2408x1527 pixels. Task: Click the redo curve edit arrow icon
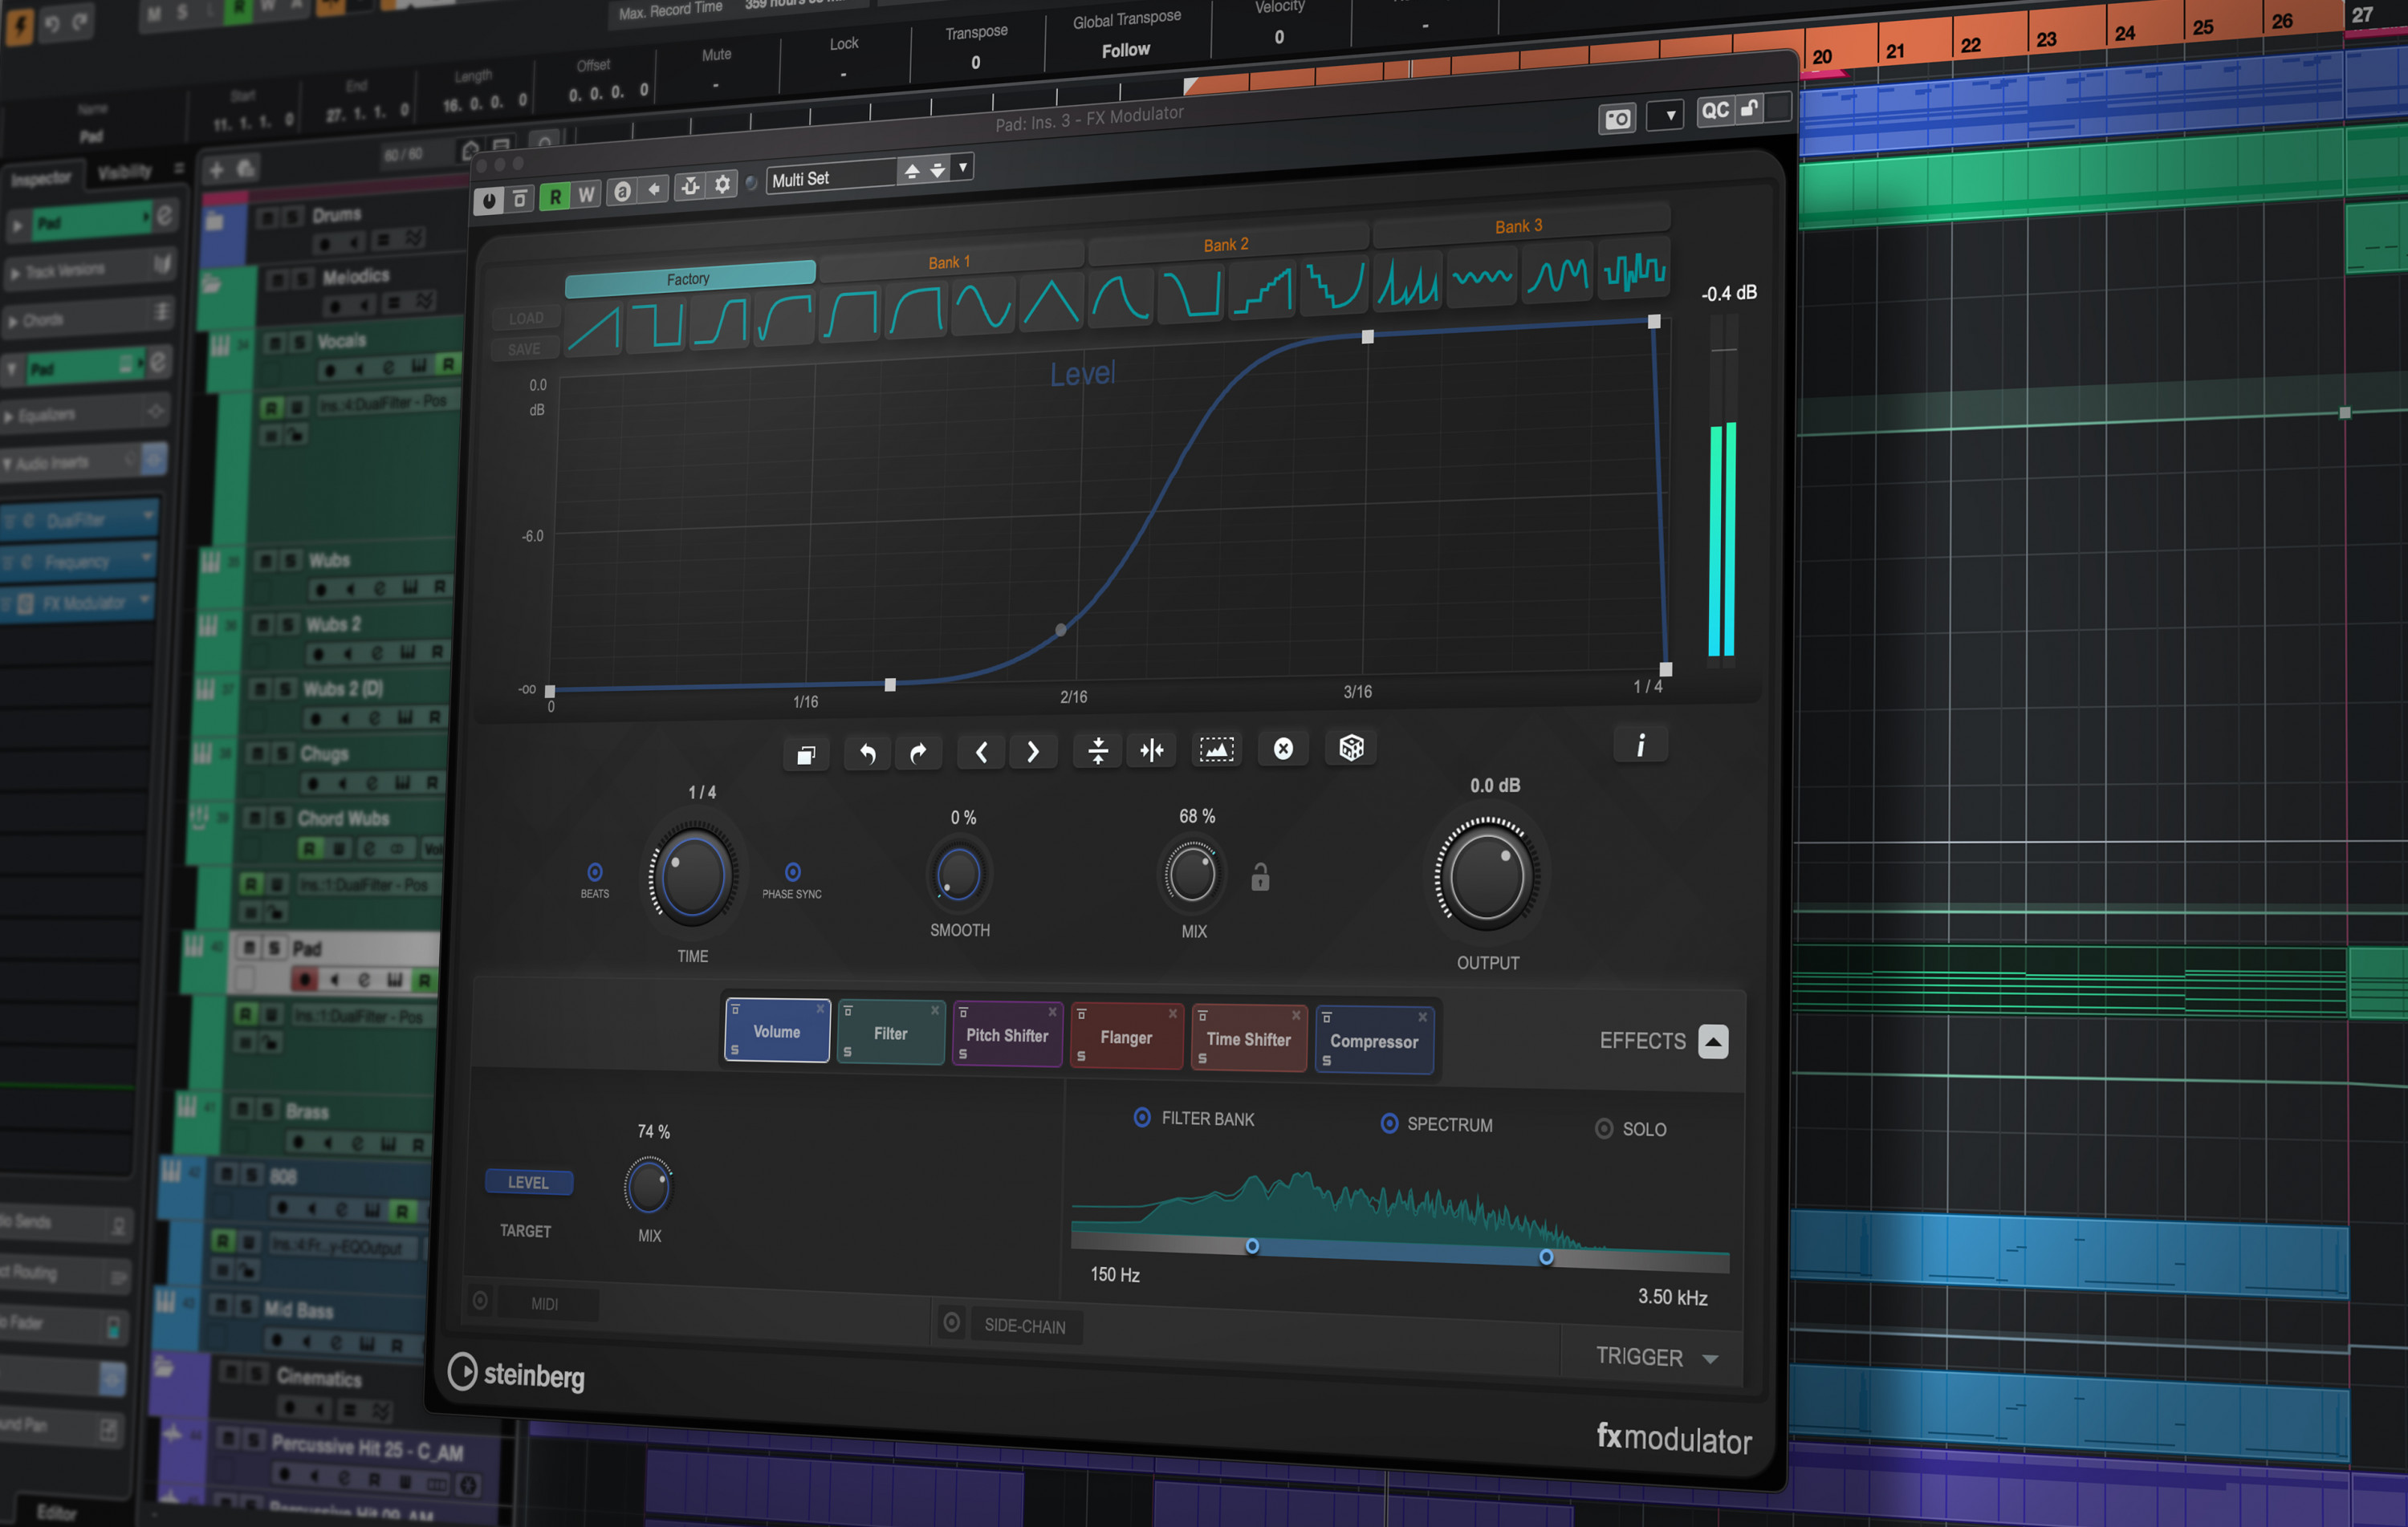(919, 752)
